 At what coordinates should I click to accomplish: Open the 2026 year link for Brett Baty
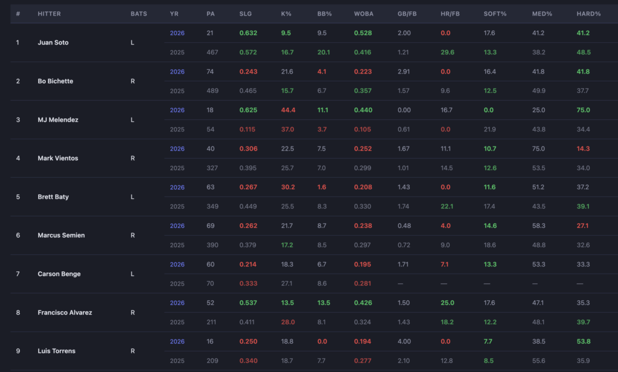click(x=177, y=188)
